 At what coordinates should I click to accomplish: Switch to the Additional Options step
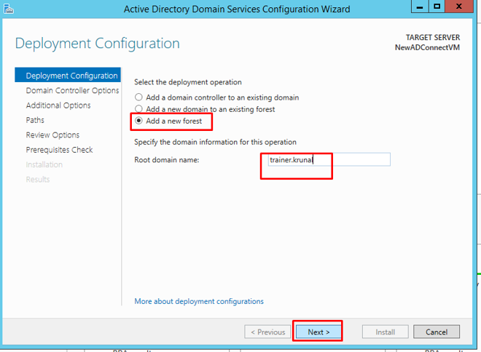click(58, 105)
